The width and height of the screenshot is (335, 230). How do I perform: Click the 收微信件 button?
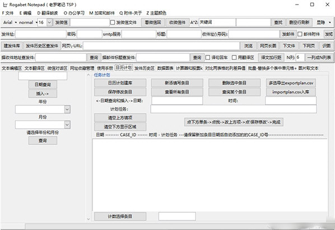(178, 22)
